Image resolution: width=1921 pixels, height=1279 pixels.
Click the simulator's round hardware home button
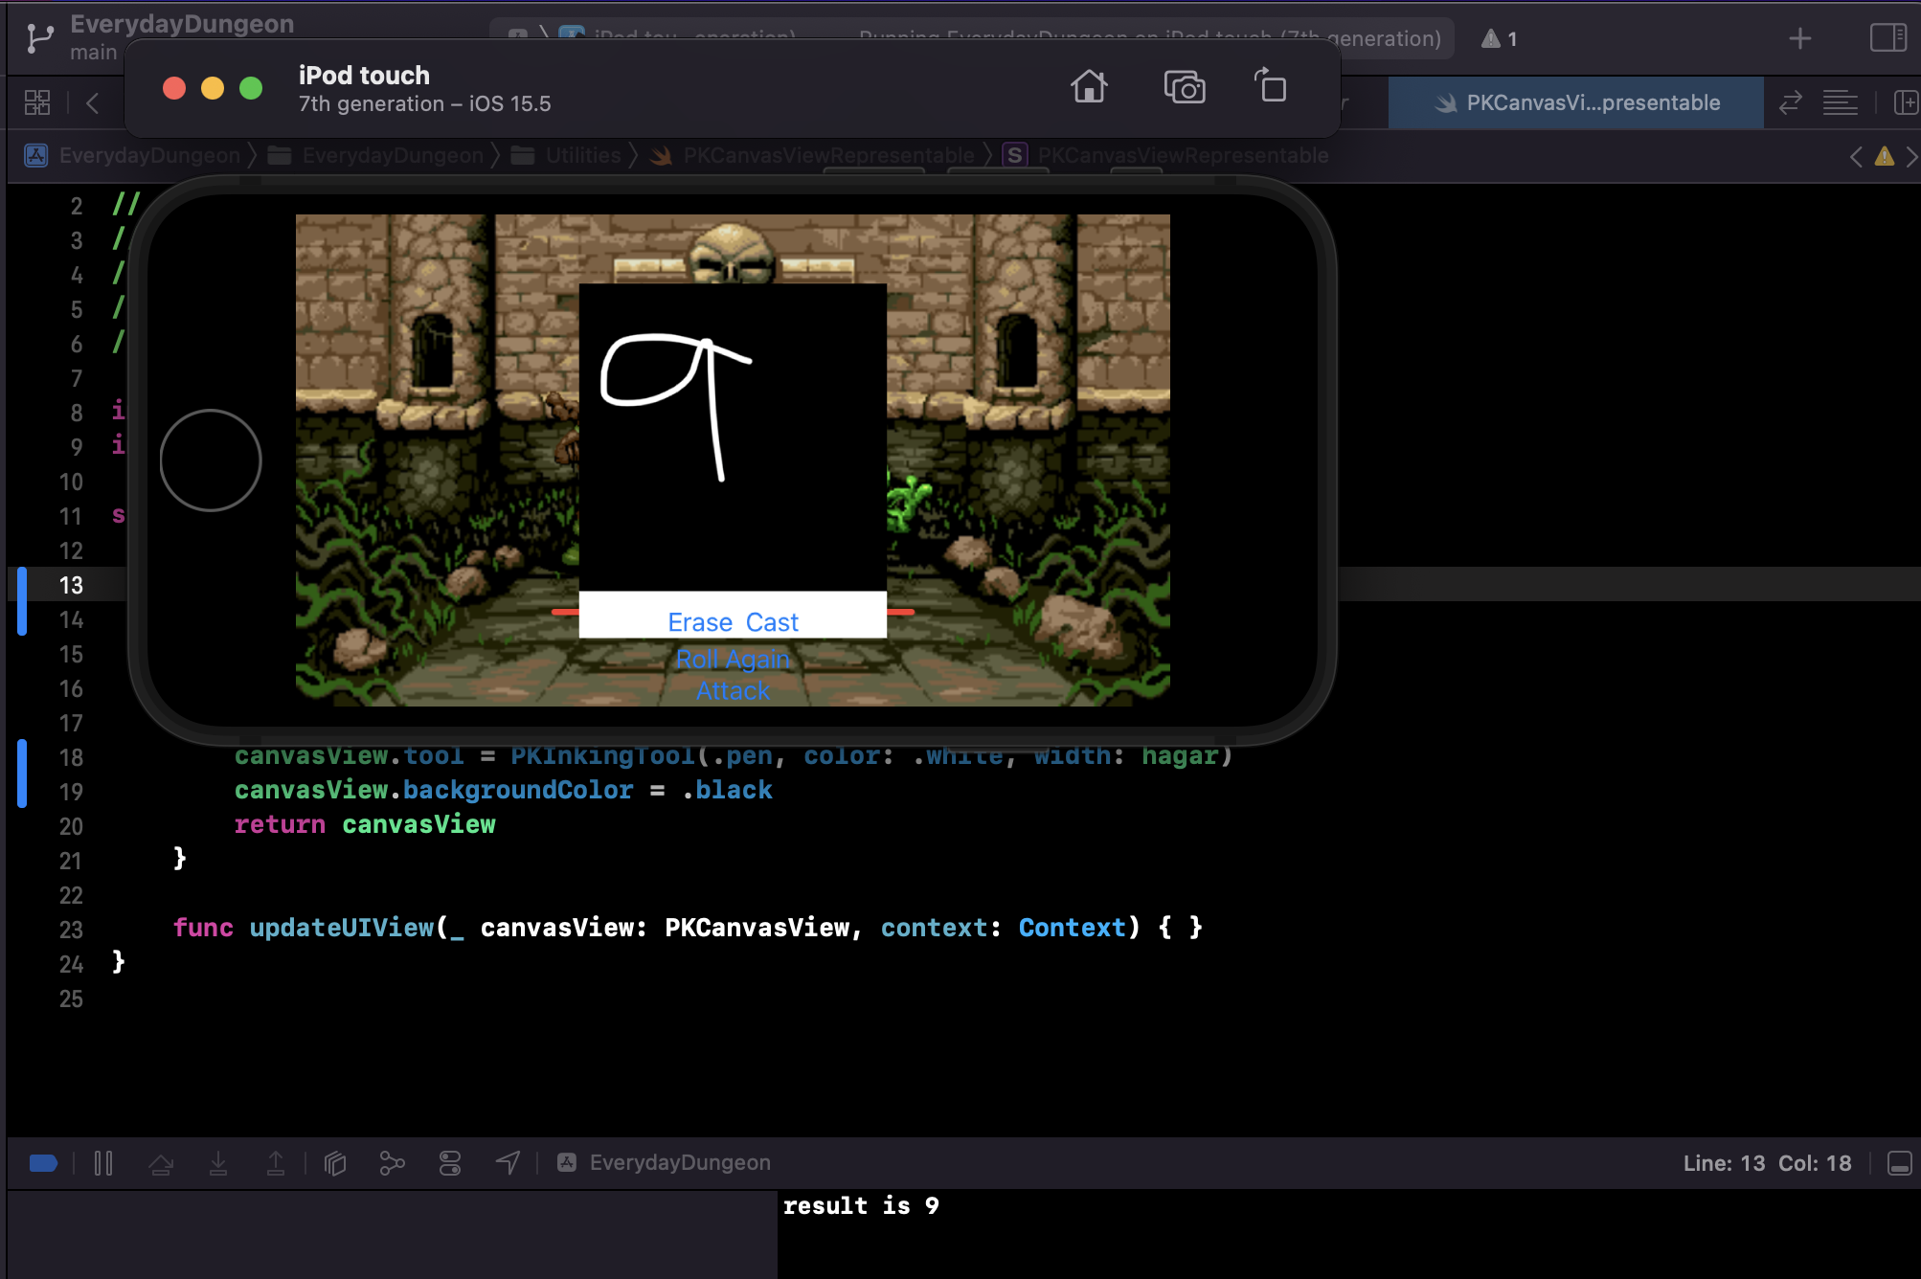click(x=211, y=460)
